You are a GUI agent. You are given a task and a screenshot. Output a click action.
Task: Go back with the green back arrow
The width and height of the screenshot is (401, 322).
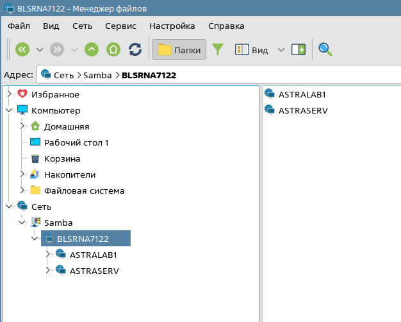(x=22, y=49)
